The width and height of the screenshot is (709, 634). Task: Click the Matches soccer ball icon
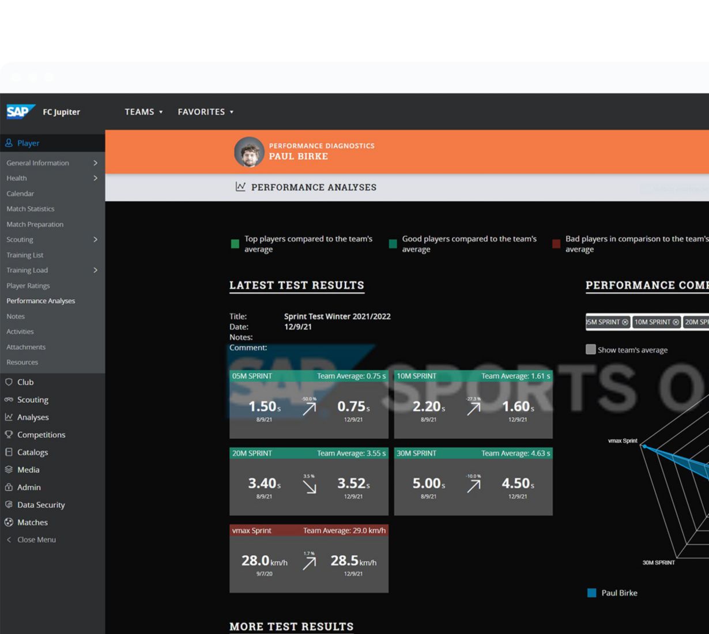pos(9,522)
